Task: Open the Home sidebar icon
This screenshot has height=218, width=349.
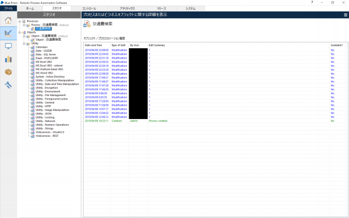Action: (8, 20)
